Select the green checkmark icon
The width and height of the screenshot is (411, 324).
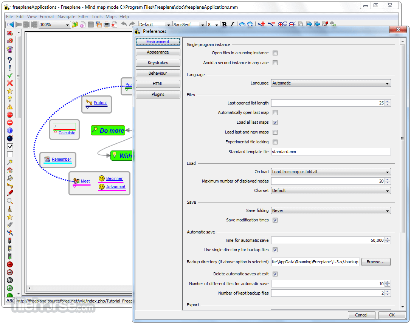(10, 75)
